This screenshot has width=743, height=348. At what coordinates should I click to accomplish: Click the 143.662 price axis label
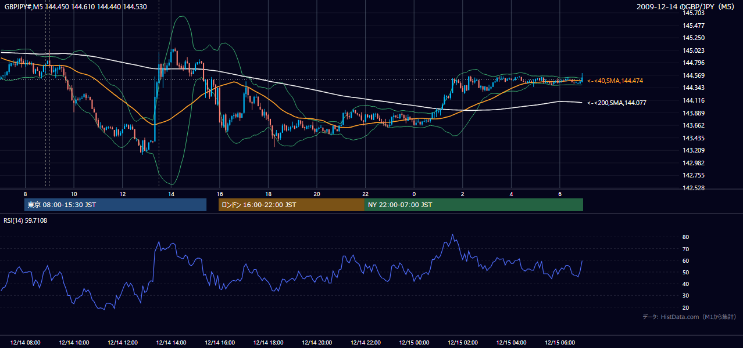click(692, 125)
